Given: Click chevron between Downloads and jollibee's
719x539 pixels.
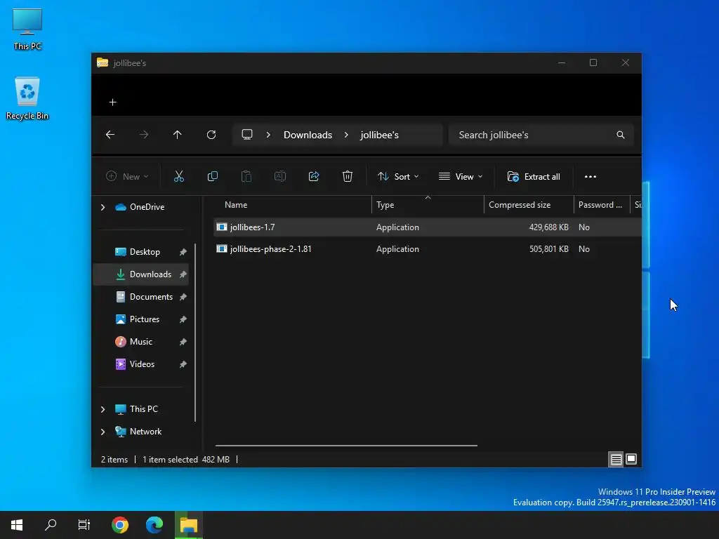Looking at the screenshot, I should (x=346, y=135).
